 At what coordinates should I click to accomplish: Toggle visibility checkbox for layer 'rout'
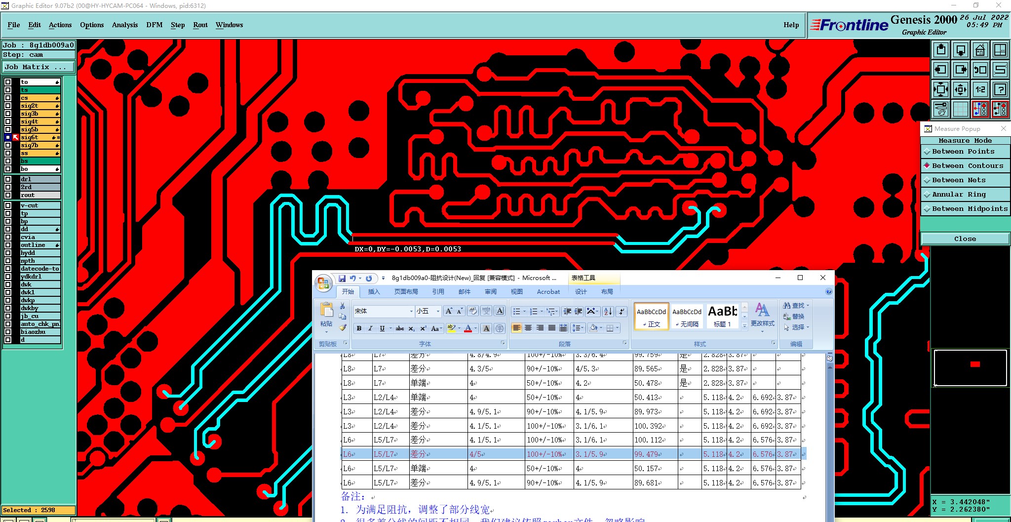coord(8,195)
